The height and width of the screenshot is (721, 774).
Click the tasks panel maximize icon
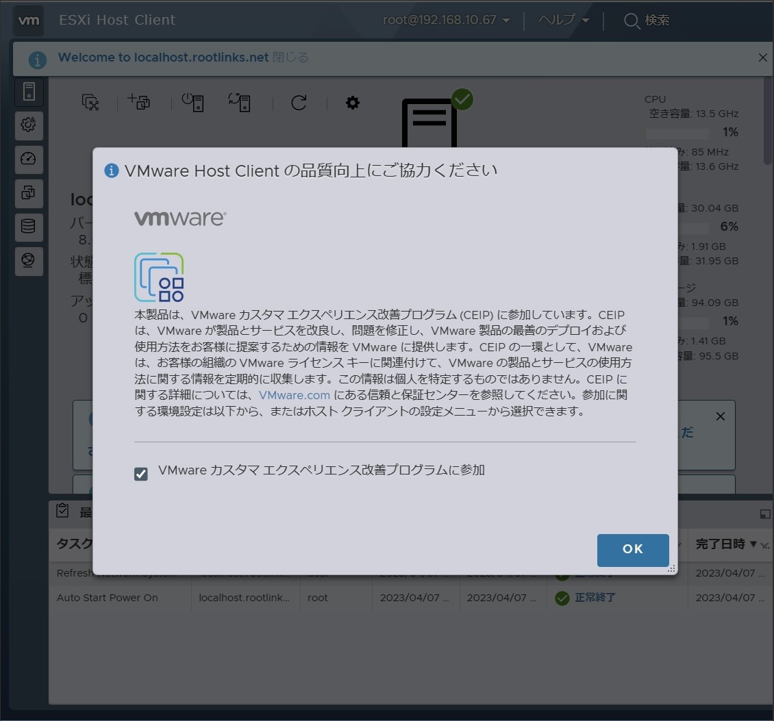coord(764,514)
